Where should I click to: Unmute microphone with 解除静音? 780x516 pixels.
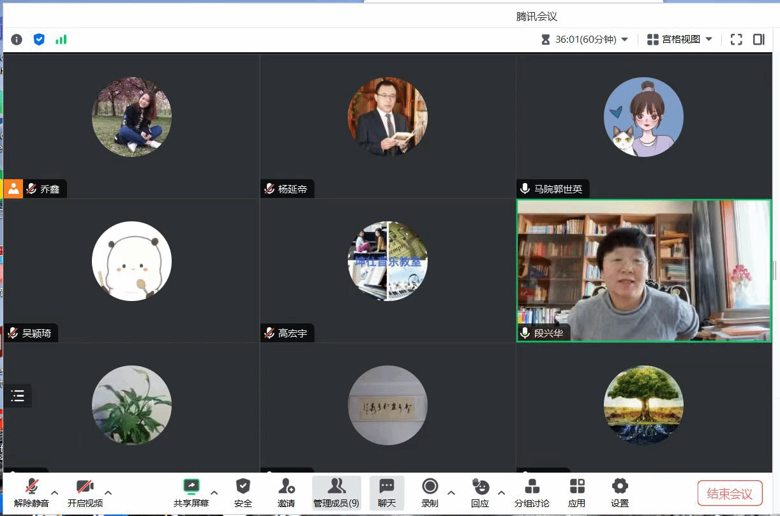click(31, 492)
